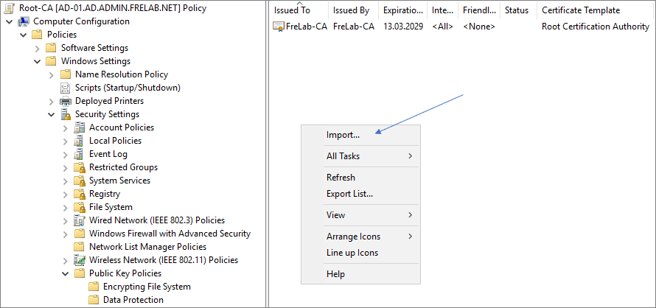Choose Import from the context menu
The image size is (656, 308).
343,135
